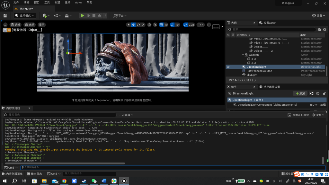Click the outliner search field
This screenshot has height=185, width=329.
[272, 30]
